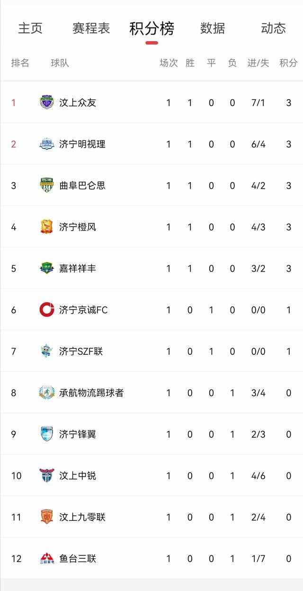Open the 济宁橙风 orange shield logo
The height and width of the screenshot is (591, 303).
point(46,227)
